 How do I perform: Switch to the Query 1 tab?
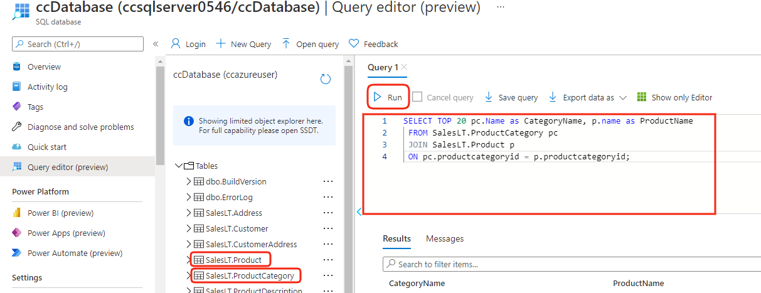click(383, 67)
